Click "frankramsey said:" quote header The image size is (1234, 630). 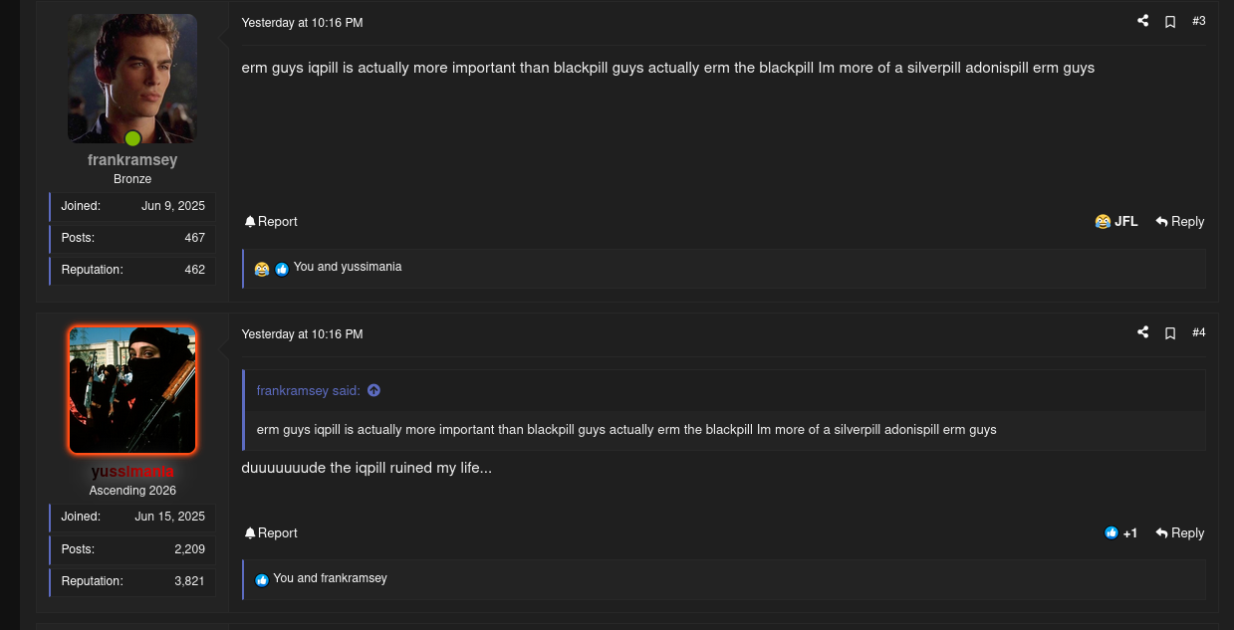(x=308, y=391)
